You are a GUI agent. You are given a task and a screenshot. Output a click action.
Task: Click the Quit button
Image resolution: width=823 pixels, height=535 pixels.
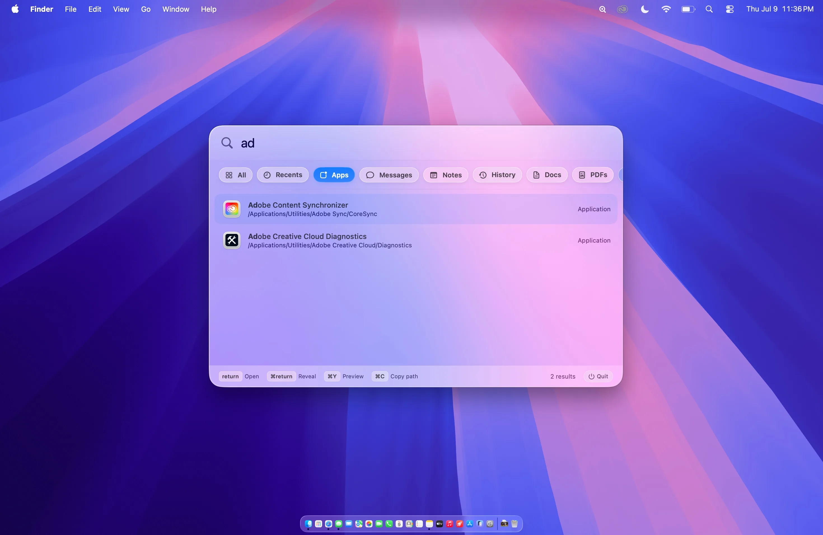click(x=598, y=376)
